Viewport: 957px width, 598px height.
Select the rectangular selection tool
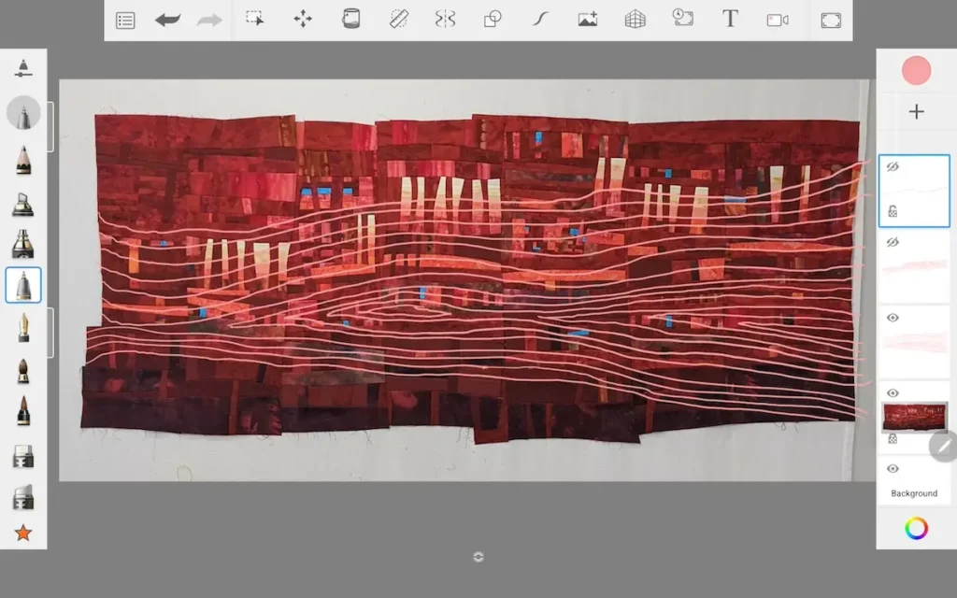click(x=256, y=19)
